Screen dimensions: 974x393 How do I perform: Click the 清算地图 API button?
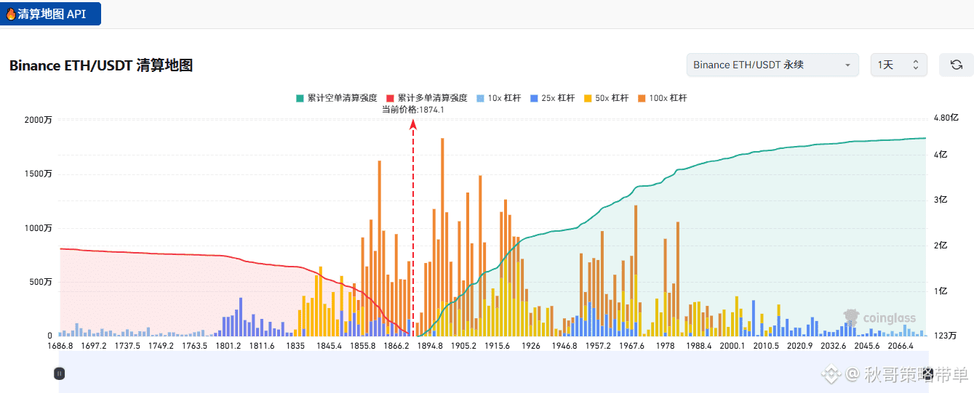point(50,14)
